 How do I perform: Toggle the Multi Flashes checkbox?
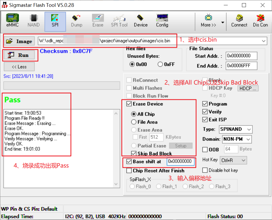[x=129, y=88]
